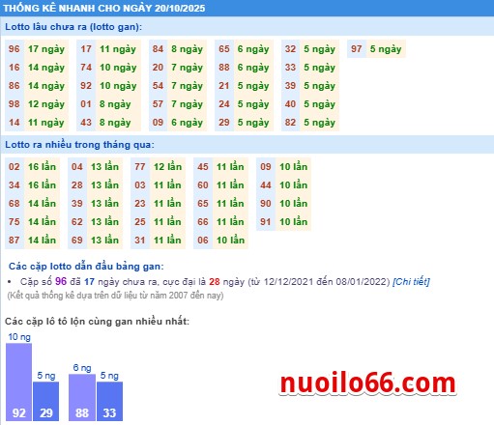Select the '7 ngày' cell beside number 20
Image resolution: width=494 pixels, height=425 pixels.
[188, 68]
